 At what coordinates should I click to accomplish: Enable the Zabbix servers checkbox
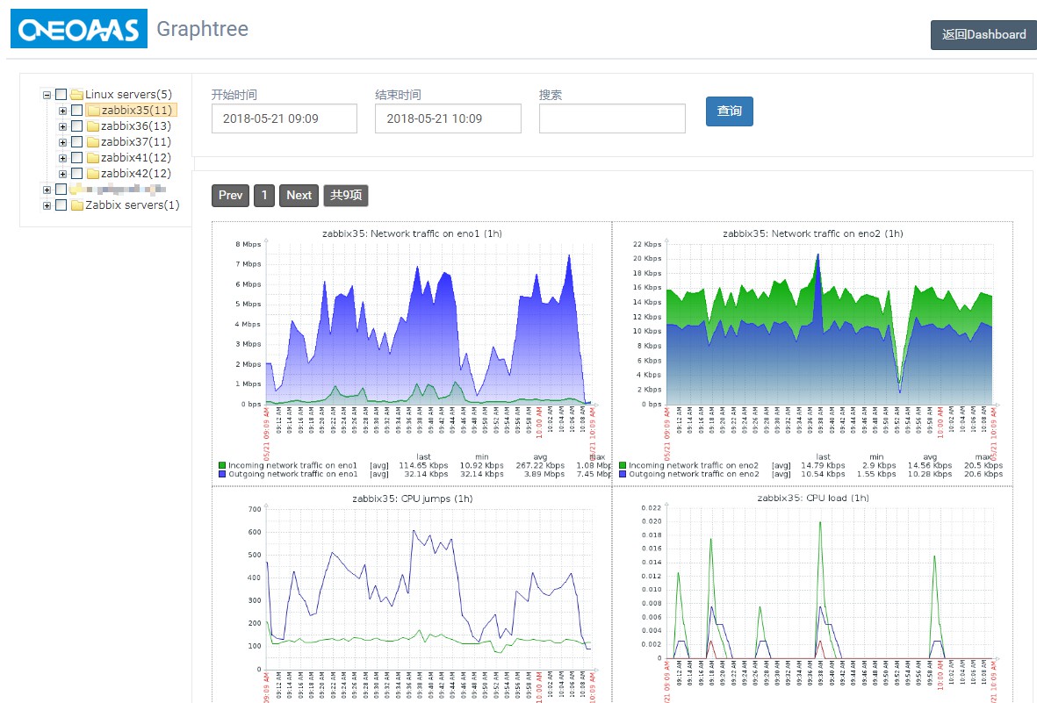[x=61, y=205]
